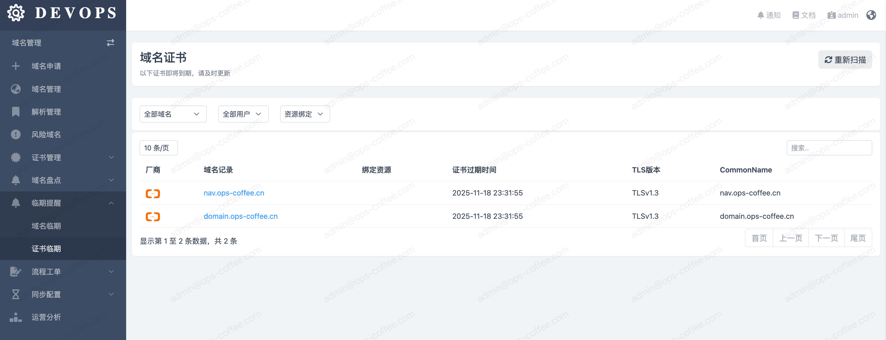
Task: Click the 下一页 pagination button
Action: [x=826, y=238]
